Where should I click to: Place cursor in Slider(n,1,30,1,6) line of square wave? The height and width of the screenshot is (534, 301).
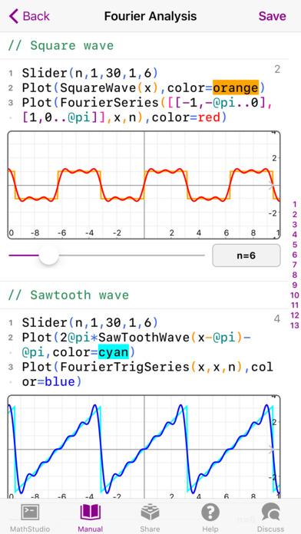[x=90, y=73]
